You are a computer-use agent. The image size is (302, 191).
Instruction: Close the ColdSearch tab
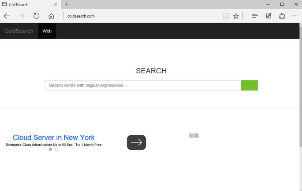coord(56,4)
